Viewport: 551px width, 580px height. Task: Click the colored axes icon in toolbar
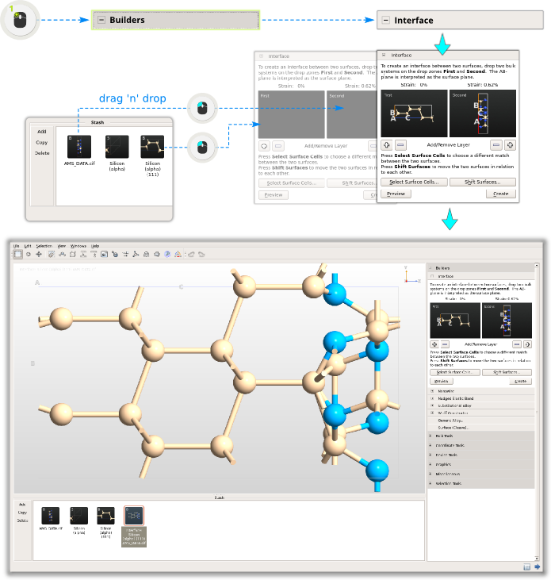pyautogui.click(x=178, y=254)
